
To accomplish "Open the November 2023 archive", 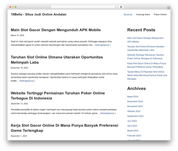I will (x=135, y=106).
